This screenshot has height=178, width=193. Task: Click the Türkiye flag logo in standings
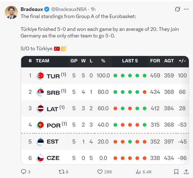point(40,76)
